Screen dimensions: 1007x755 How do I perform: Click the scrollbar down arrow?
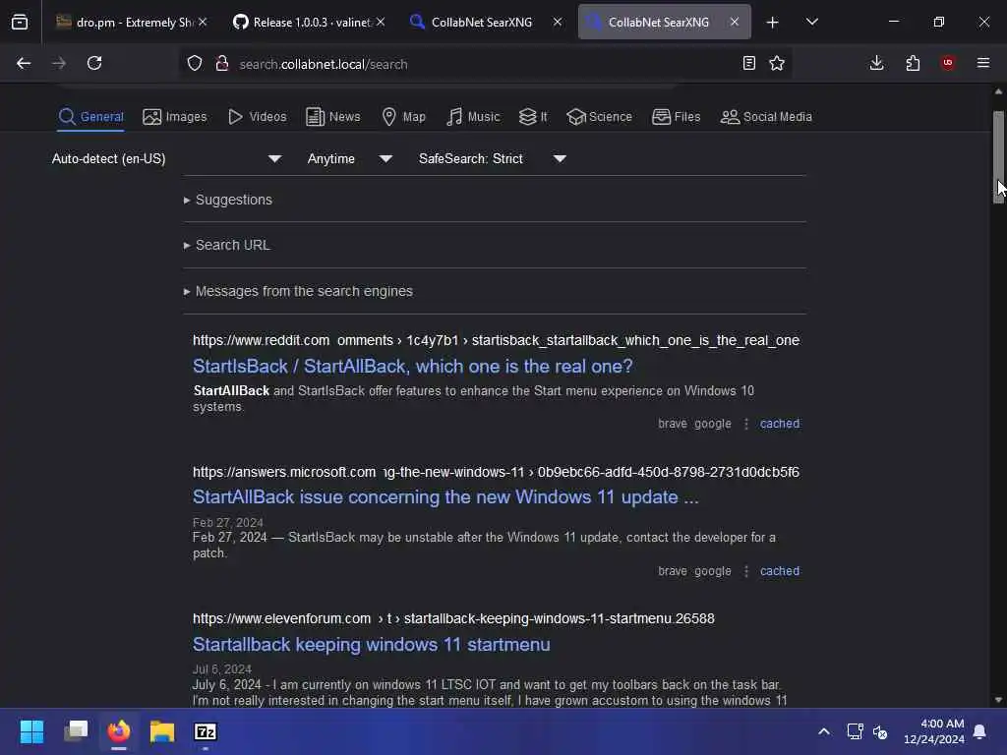click(x=998, y=700)
